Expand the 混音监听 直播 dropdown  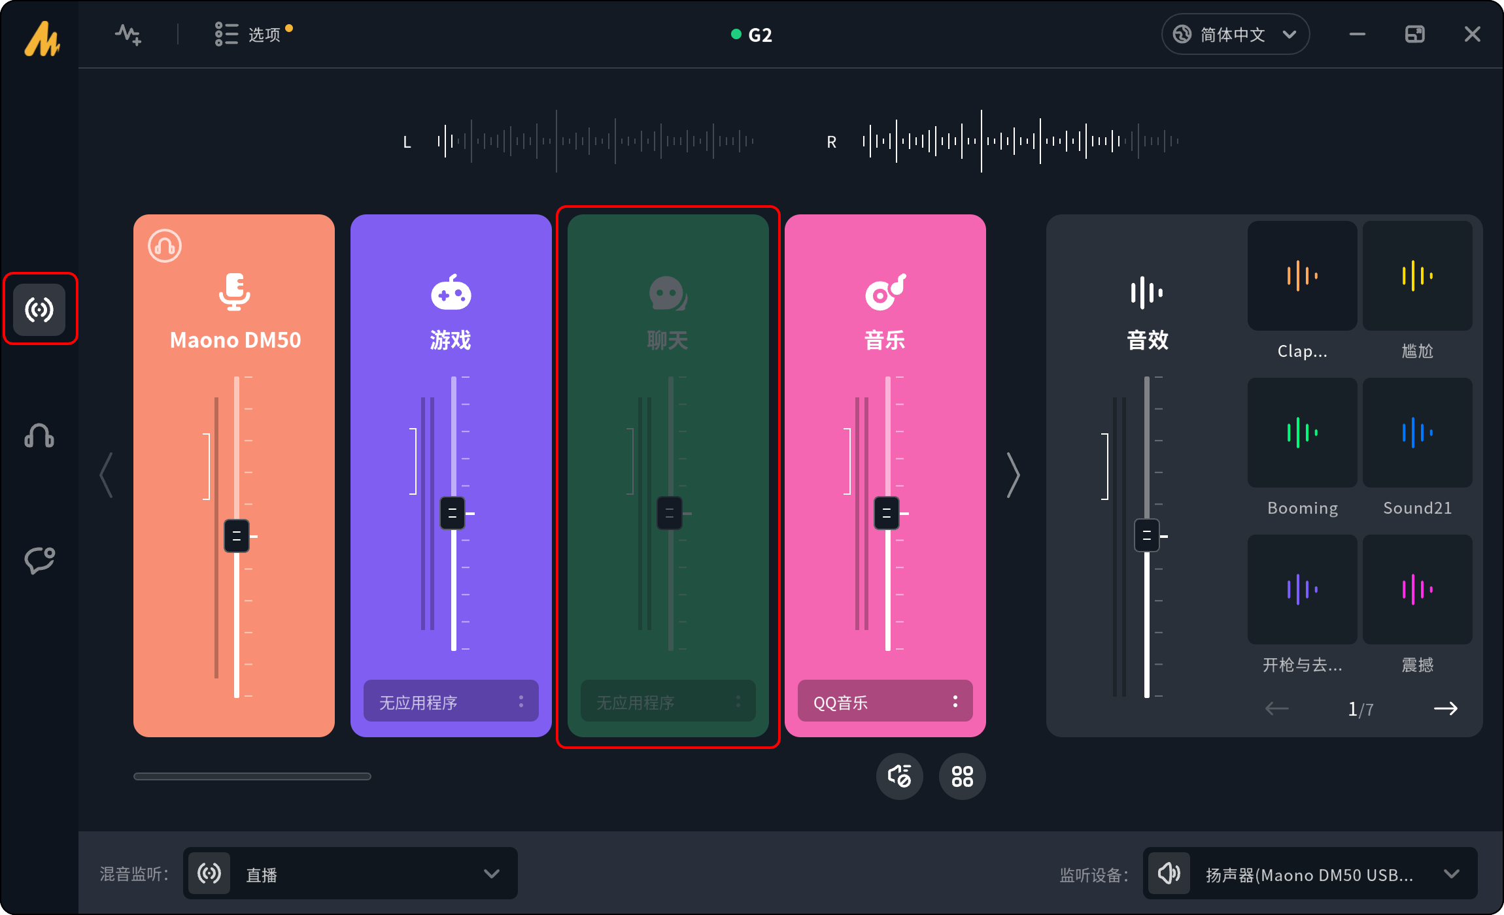(x=491, y=874)
